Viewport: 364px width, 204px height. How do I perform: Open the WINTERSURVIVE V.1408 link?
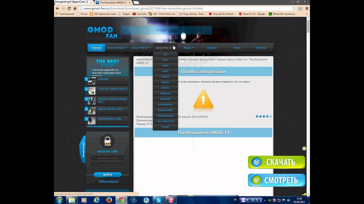click(x=109, y=119)
